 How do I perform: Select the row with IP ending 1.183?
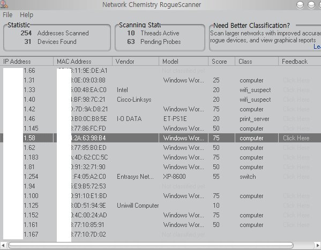coord(161,157)
